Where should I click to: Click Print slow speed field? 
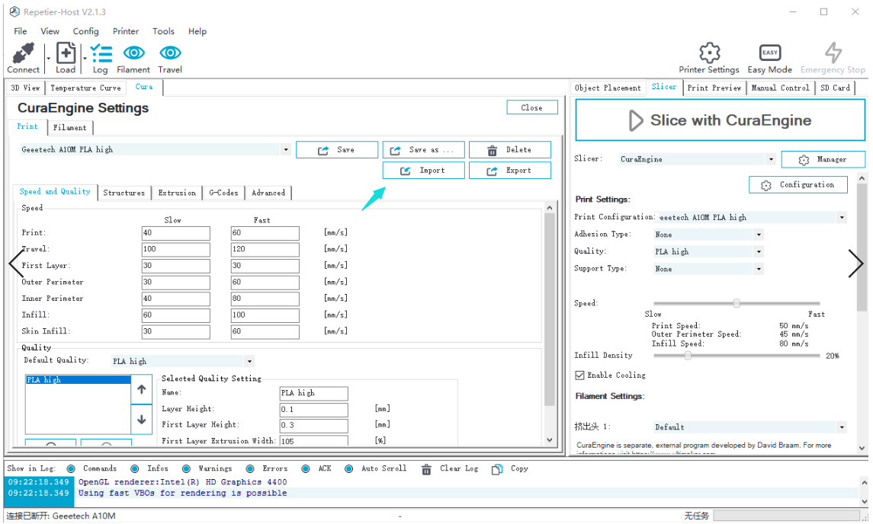(176, 233)
